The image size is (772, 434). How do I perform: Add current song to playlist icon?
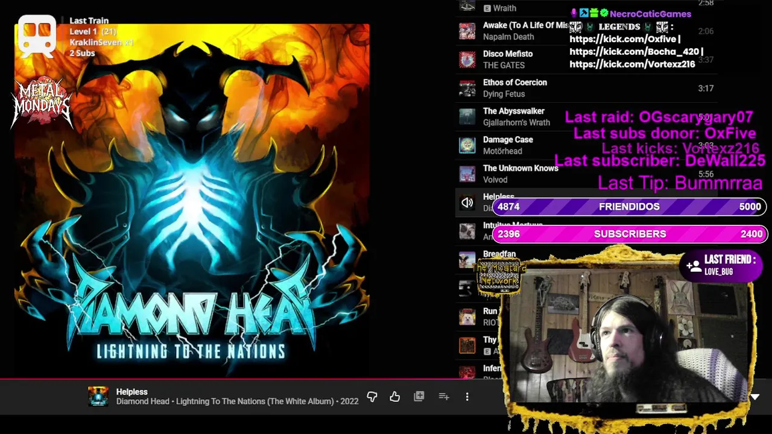(x=444, y=397)
